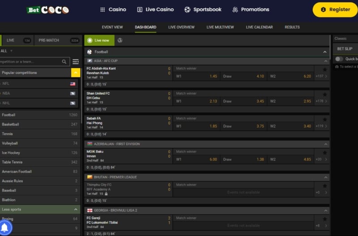Screen dimensions: 358x236
Task: Switch to the Event View tab
Action: (112, 27)
